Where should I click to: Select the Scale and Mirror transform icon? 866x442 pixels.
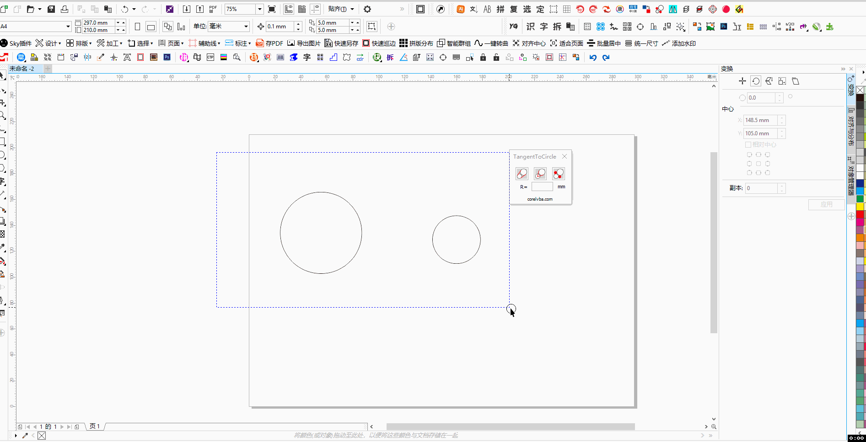click(769, 81)
